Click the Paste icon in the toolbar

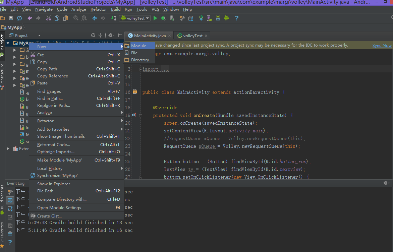65,18
